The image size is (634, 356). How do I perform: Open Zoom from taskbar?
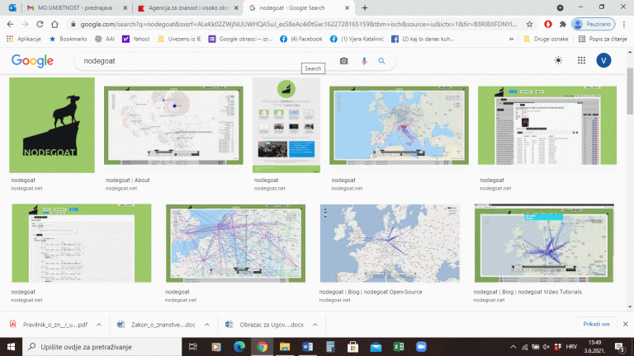[x=421, y=347]
